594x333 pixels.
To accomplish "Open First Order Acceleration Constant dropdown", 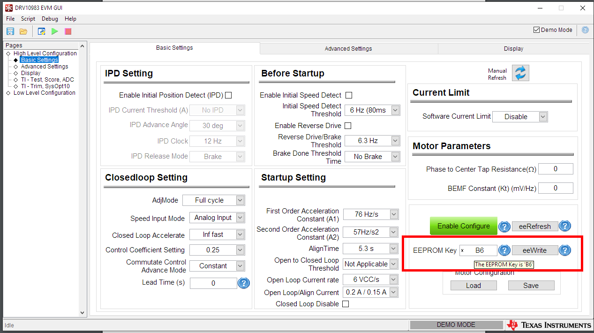I will pos(371,214).
